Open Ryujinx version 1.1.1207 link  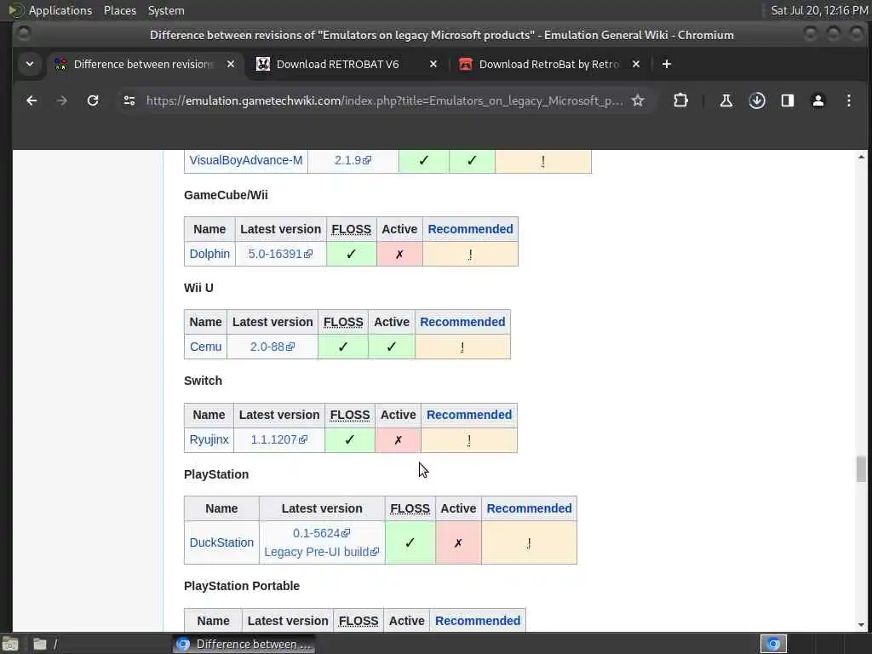click(x=278, y=439)
